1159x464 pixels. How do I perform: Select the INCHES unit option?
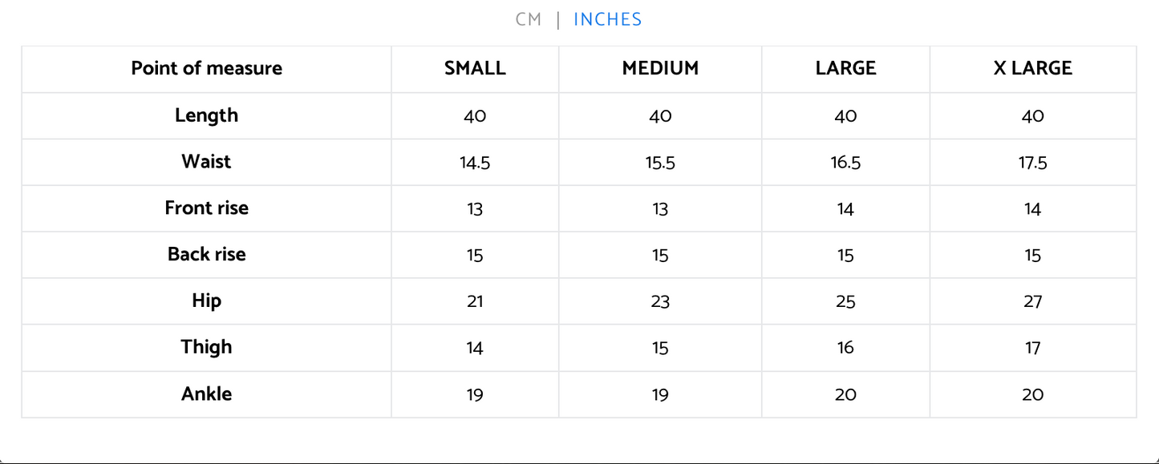pos(607,20)
